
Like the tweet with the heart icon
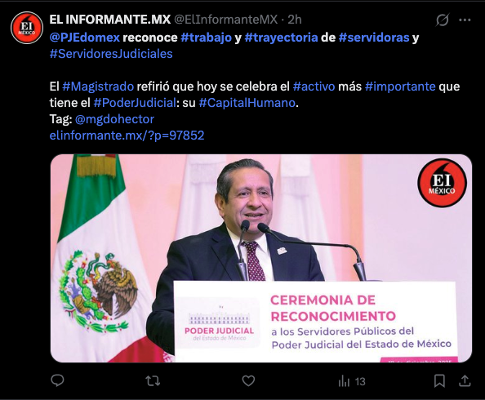(248, 381)
